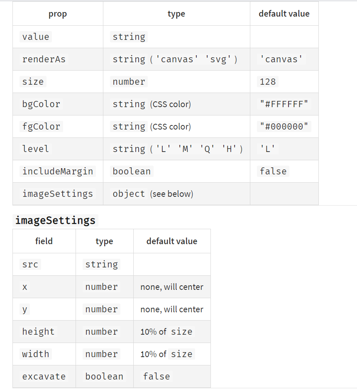Select the 'excavate' field name
The width and height of the screenshot is (357, 392).
(x=44, y=376)
